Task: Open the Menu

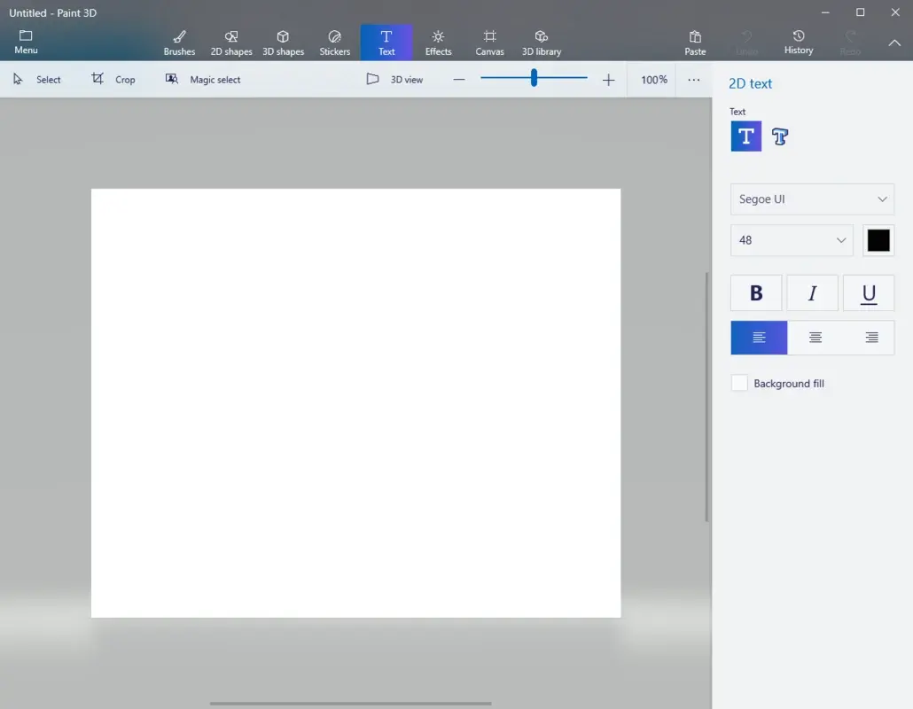Action: click(x=25, y=41)
